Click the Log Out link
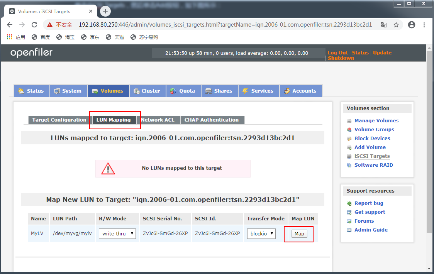Viewport: 434px width, 274px height. [337, 52]
